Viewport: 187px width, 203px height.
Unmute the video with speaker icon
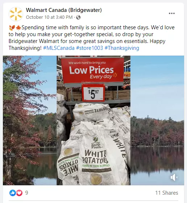click(x=174, y=177)
